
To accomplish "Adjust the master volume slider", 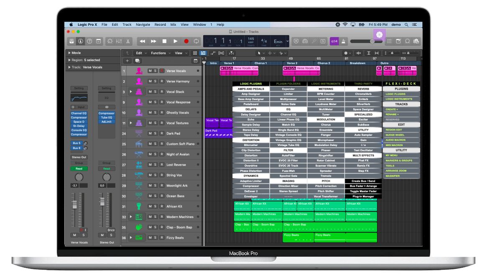I will coord(372,41).
